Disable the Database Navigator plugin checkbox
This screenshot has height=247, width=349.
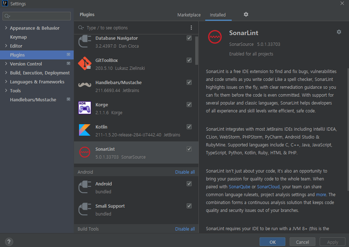click(189, 38)
